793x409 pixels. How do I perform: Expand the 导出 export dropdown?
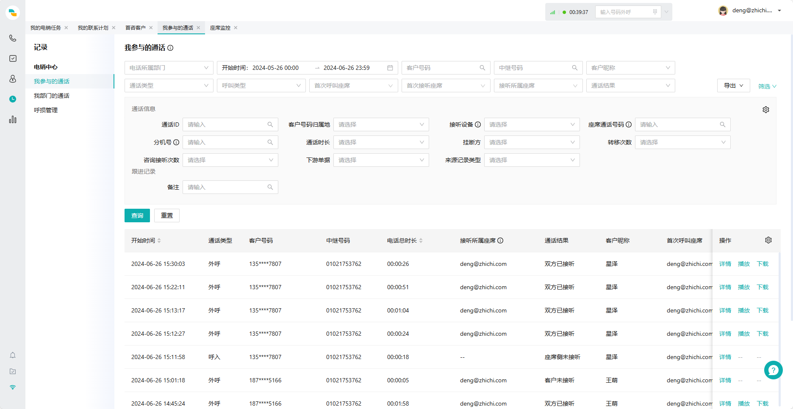734,86
